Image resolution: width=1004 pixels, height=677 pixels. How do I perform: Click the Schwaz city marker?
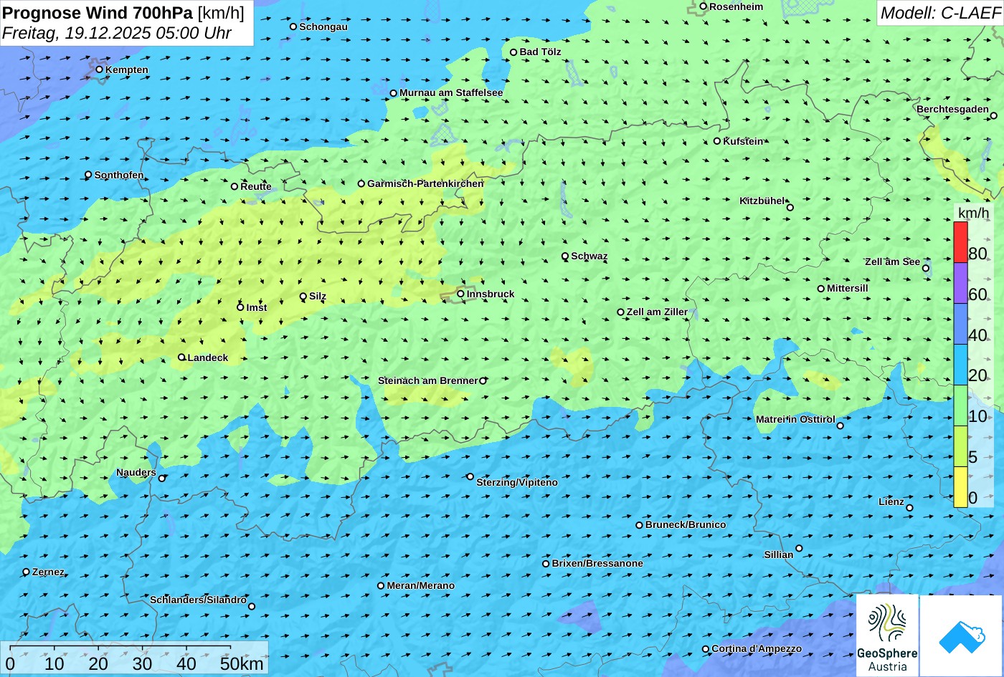click(565, 256)
